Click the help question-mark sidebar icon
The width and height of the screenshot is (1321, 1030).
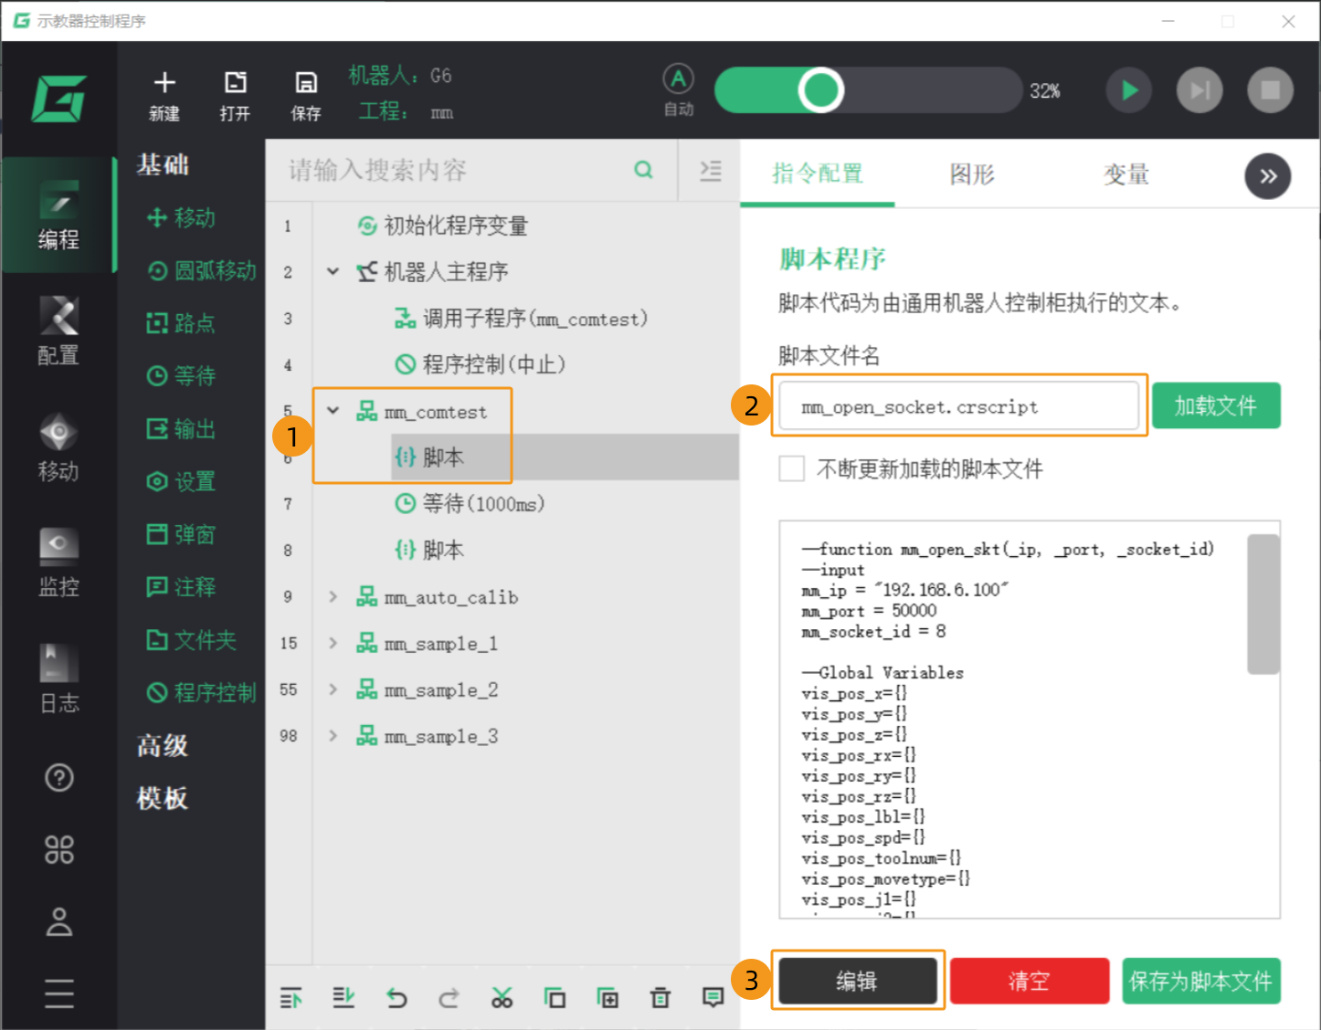click(x=59, y=778)
